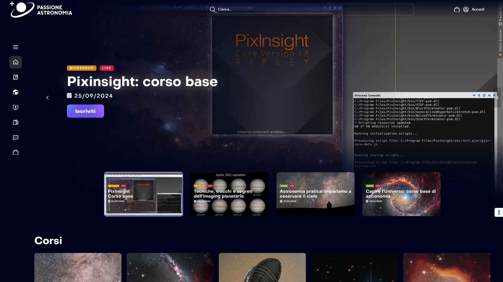Open the video play icon in sidebar
Screen dimensions: 503x282
[x=16, y=107]
